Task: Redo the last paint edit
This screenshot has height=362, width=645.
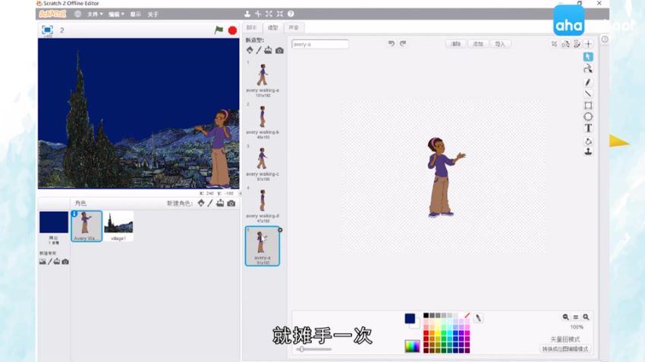Action: tap(403, 43)
